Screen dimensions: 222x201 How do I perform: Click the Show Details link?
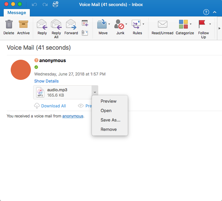(46, 81)
